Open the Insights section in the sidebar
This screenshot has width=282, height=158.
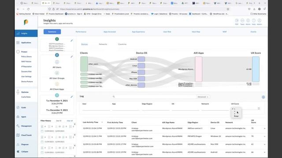(x=26, y=33)
